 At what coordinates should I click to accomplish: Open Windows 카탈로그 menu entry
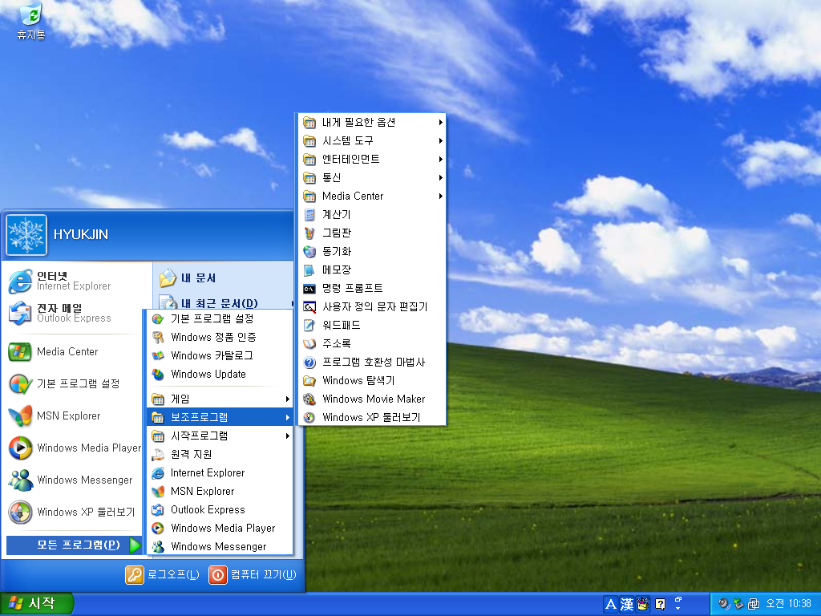tap(220, 355)
